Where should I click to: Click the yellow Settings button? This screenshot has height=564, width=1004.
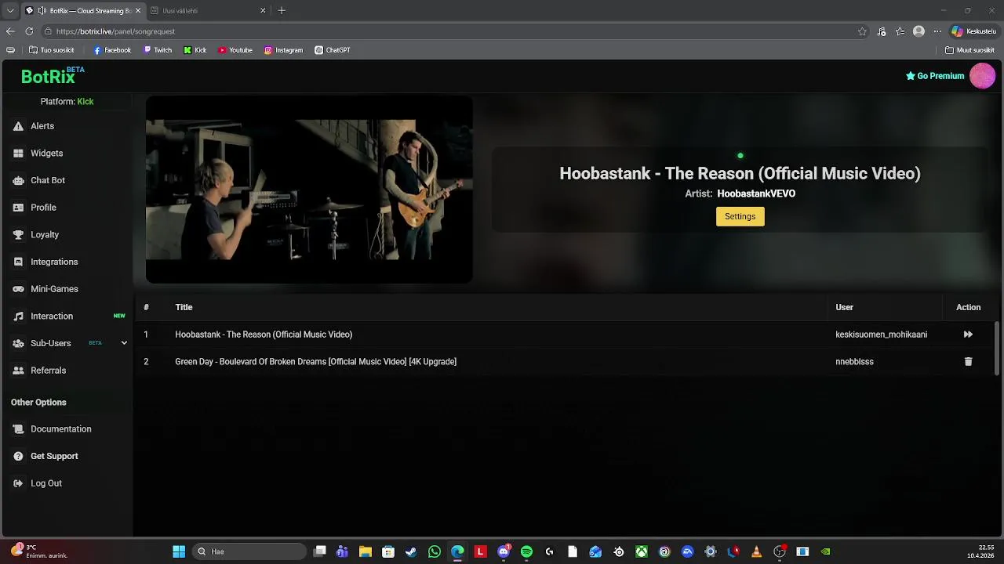pyautogui.click(x=740, y=216)
